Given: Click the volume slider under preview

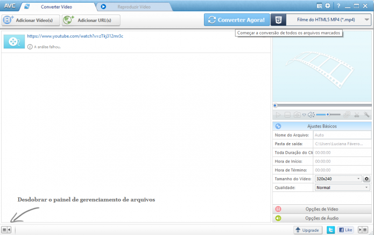Looking at the screenshot, I should pyautogui.click(x=328, y=115).
